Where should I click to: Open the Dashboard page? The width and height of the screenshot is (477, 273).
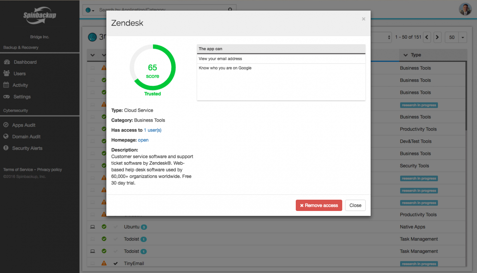(25, 62)
